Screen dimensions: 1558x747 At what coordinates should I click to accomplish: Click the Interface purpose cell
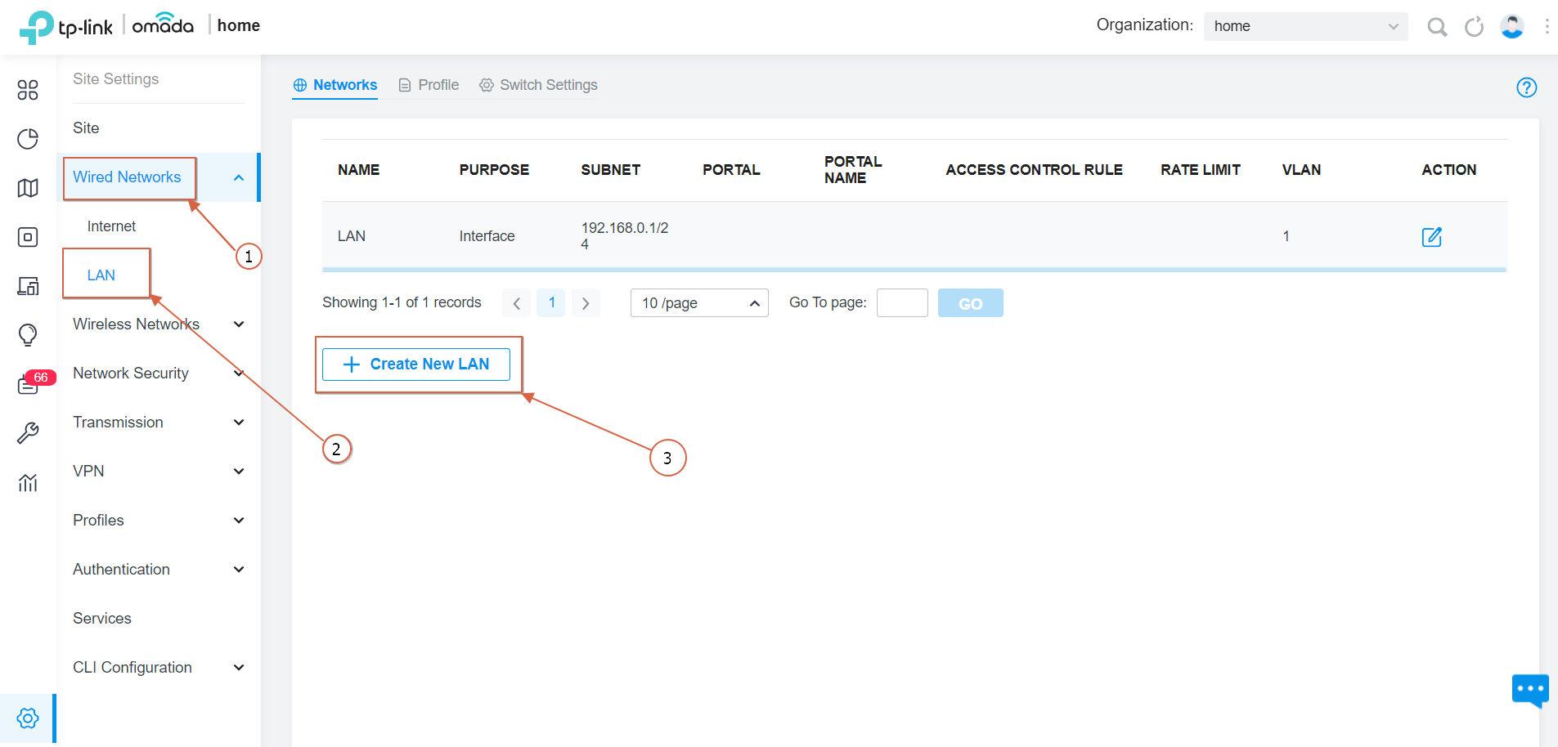point(487,236)
